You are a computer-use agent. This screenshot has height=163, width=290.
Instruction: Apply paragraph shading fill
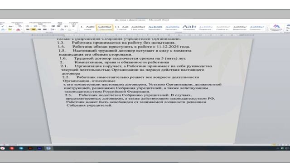point(62,29)
